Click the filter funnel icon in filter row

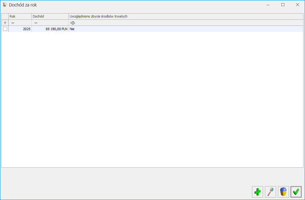coord(5,23)
